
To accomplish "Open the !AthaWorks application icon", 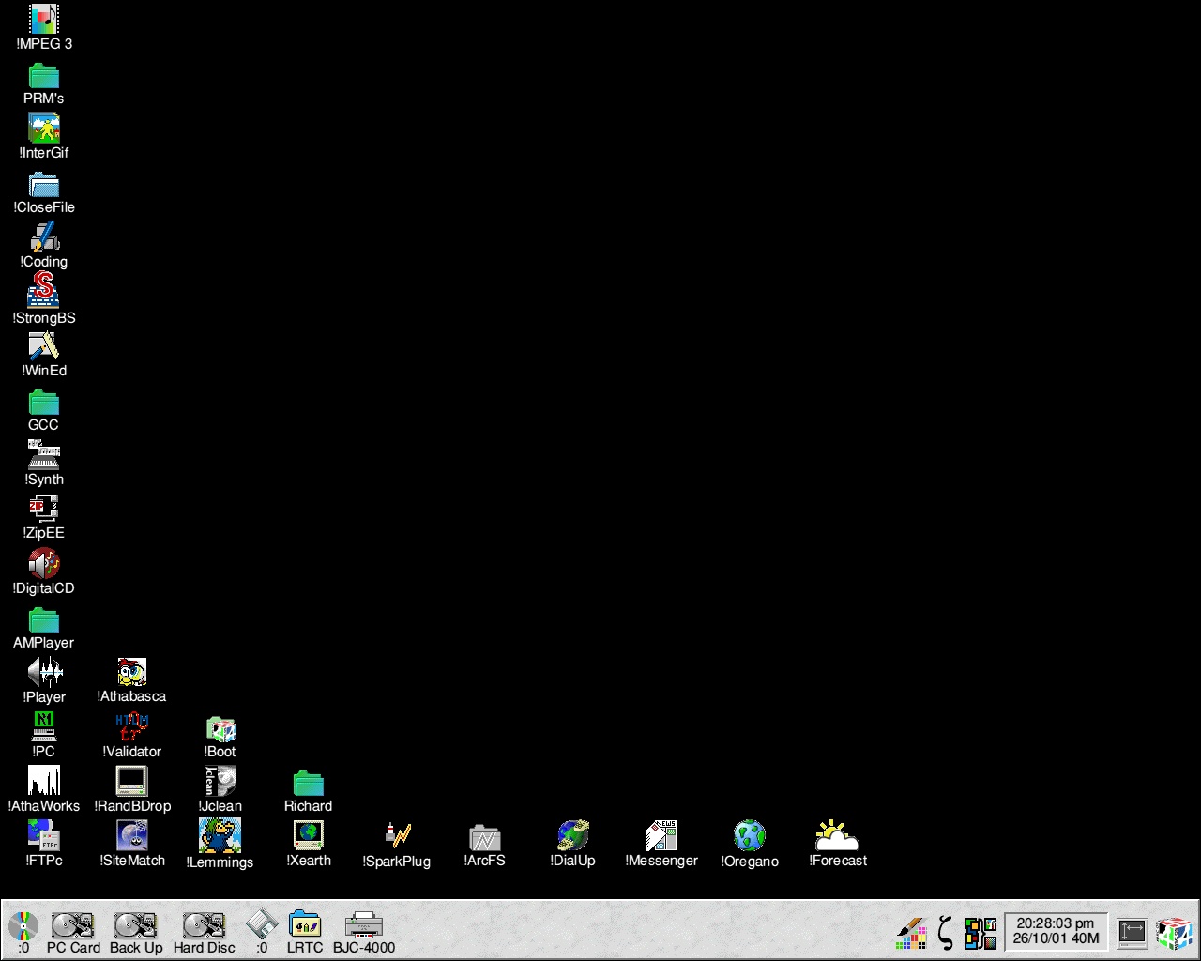I will [44, 790].
